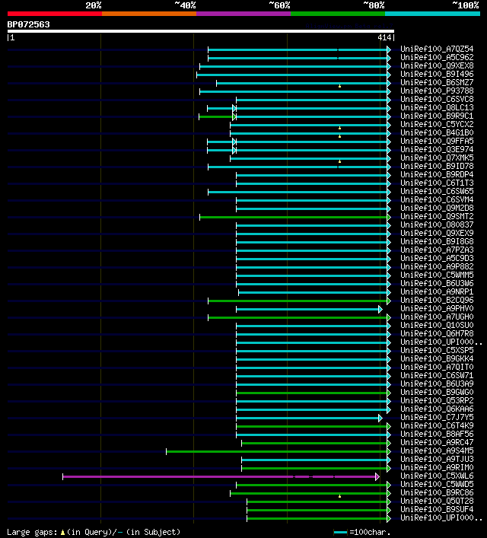Click the orange ~40% identity legend segment
This screenshot has width=487, height=538.
click(x=149, y=14)
